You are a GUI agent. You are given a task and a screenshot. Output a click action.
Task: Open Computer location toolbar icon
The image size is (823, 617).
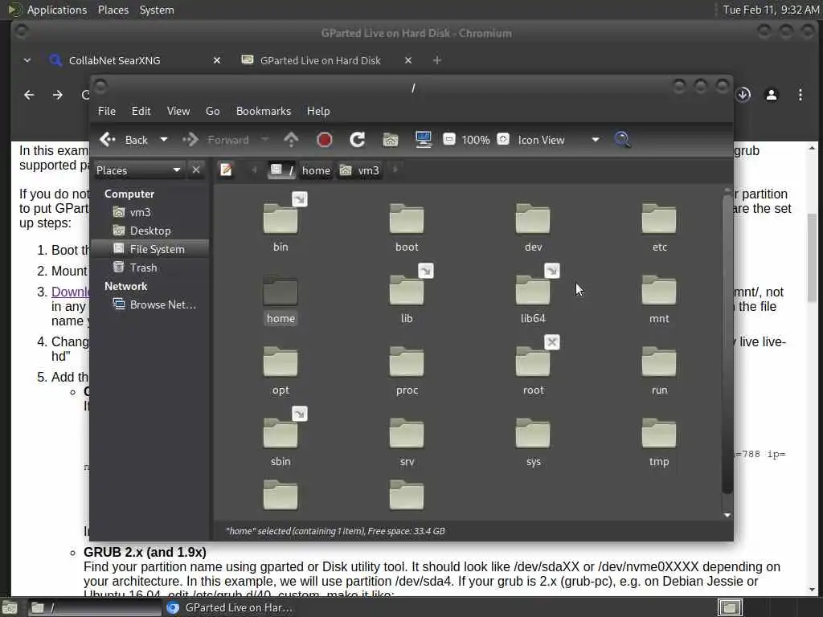click(423, 140)
